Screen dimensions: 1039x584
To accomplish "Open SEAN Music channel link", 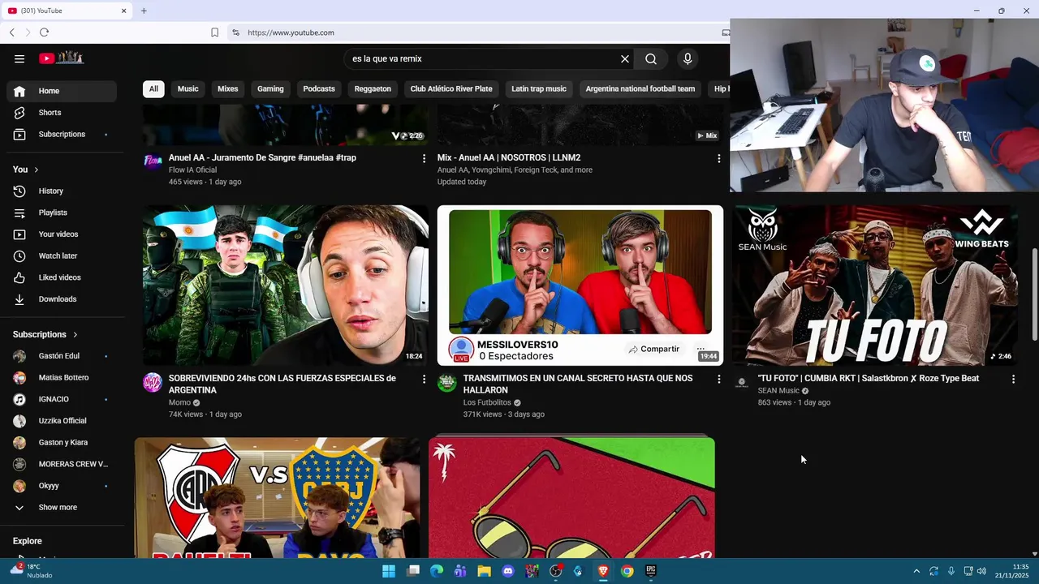I will point(778,391).
